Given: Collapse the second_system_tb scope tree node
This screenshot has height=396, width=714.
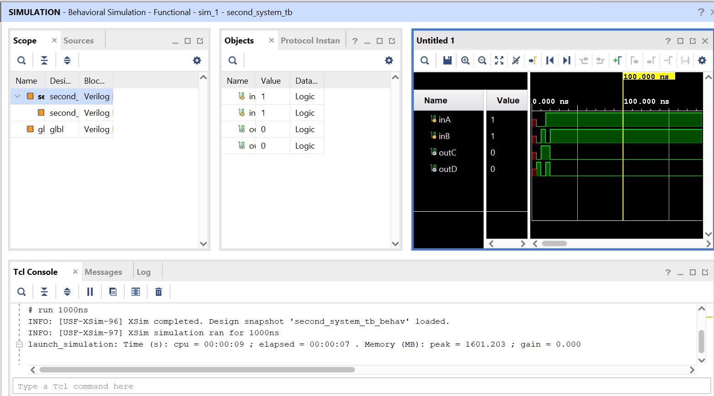Looking at the screenshot, I should (17, 96).
